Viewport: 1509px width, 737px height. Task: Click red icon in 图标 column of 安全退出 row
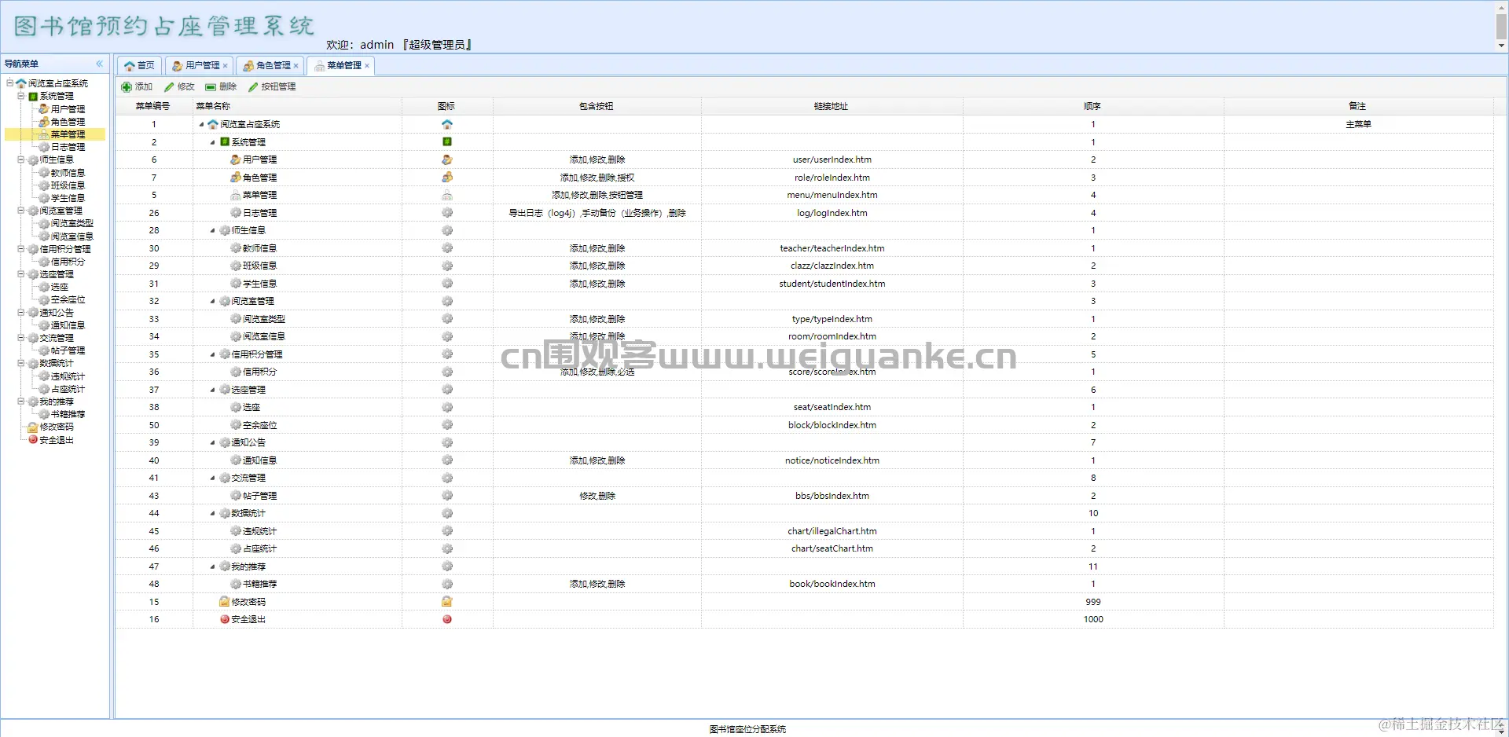point(447,619)
